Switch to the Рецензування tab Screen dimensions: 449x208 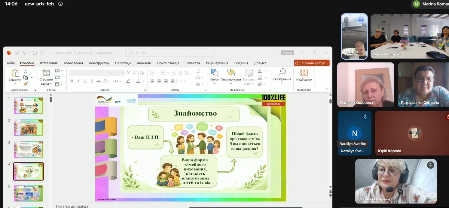[217, 63]
